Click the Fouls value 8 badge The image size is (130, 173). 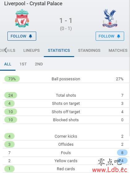click(122, 153)
